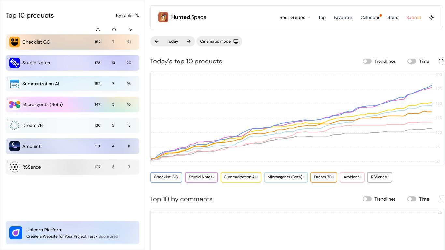Image resolution: width=445 pixels, height=250 pixels.
Task: Open the Best Guides dropdown menu
Action: pos(295,17)
